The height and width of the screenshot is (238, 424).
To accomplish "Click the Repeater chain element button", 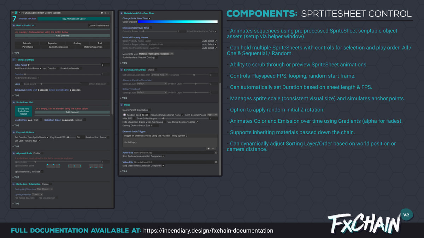I will [52, 43].
